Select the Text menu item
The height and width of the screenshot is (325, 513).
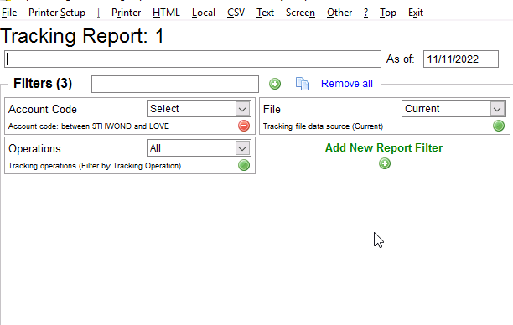coord(265,13)
